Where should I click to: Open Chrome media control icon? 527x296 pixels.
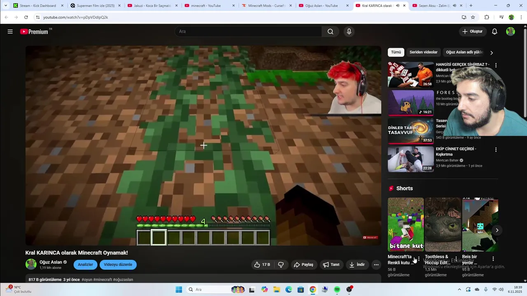coord(501,17)
